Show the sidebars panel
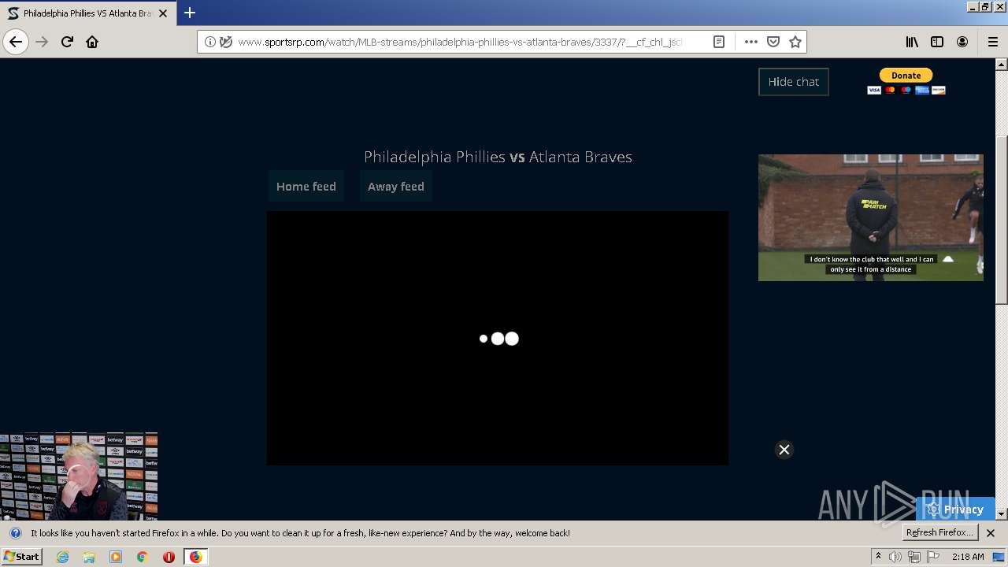This screenshot has width=1008, height=567. coord(937,42)
